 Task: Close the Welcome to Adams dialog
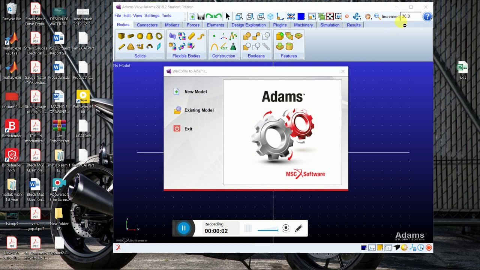pos(343,71)
